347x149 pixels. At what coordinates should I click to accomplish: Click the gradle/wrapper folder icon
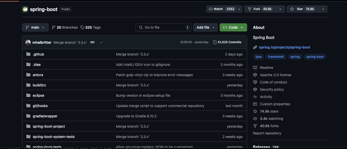click(28, 116)
